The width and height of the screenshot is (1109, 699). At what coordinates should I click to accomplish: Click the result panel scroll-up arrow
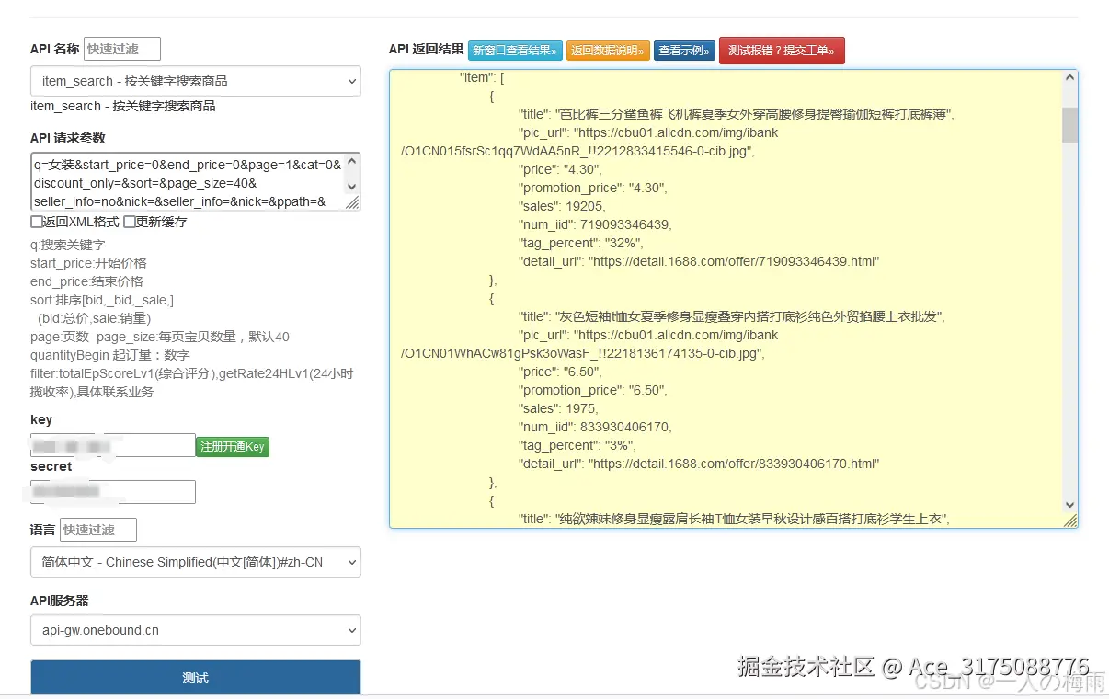(x=1069, y=77)
